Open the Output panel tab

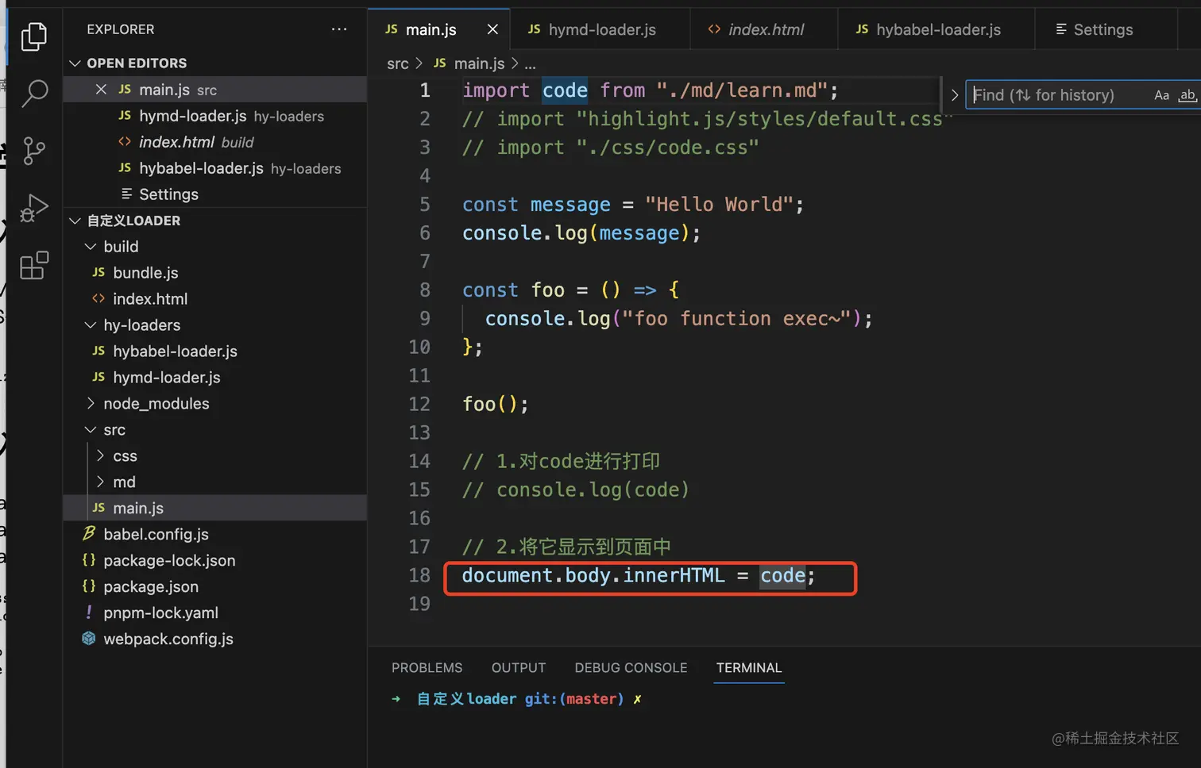[519, 668]
